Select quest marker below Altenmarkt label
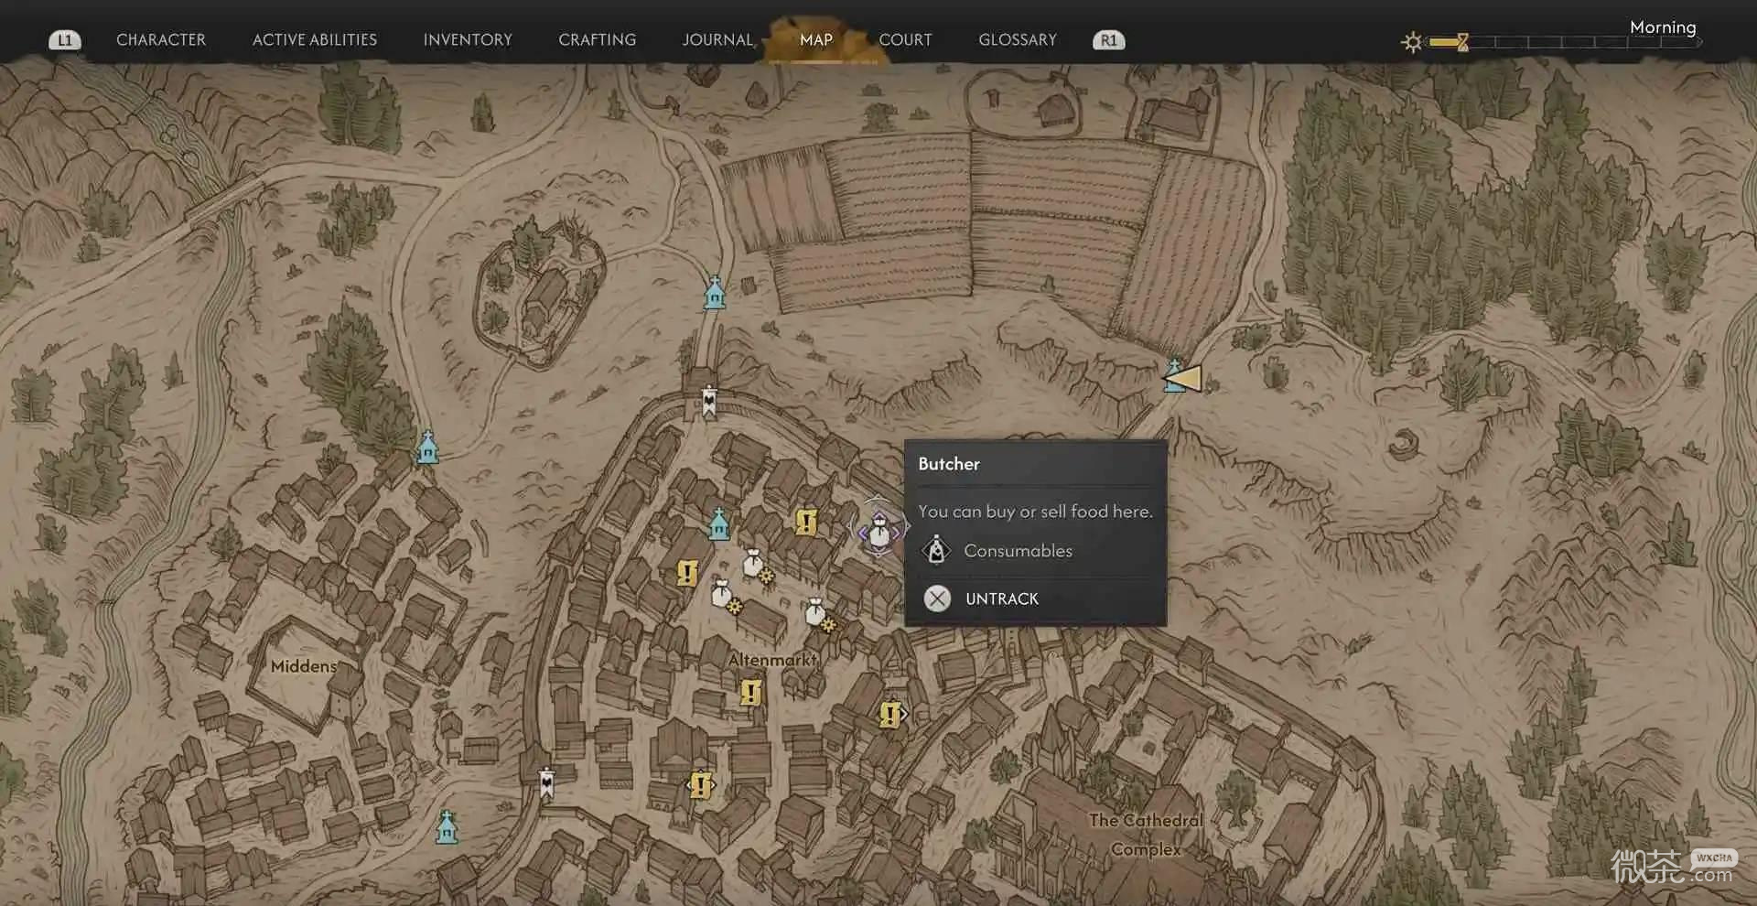The width and height of the screenshot is (1757, 906). click(x=750, y=692)
